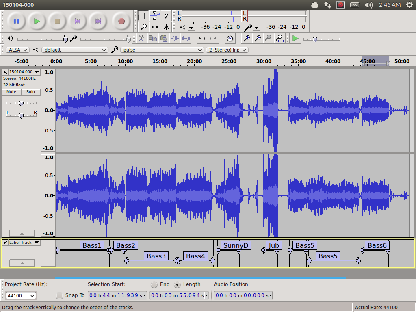The height and width of the screenshot is (312, 416).
Task: Pick the Draw pencil tool
Action: click(166, 16)
